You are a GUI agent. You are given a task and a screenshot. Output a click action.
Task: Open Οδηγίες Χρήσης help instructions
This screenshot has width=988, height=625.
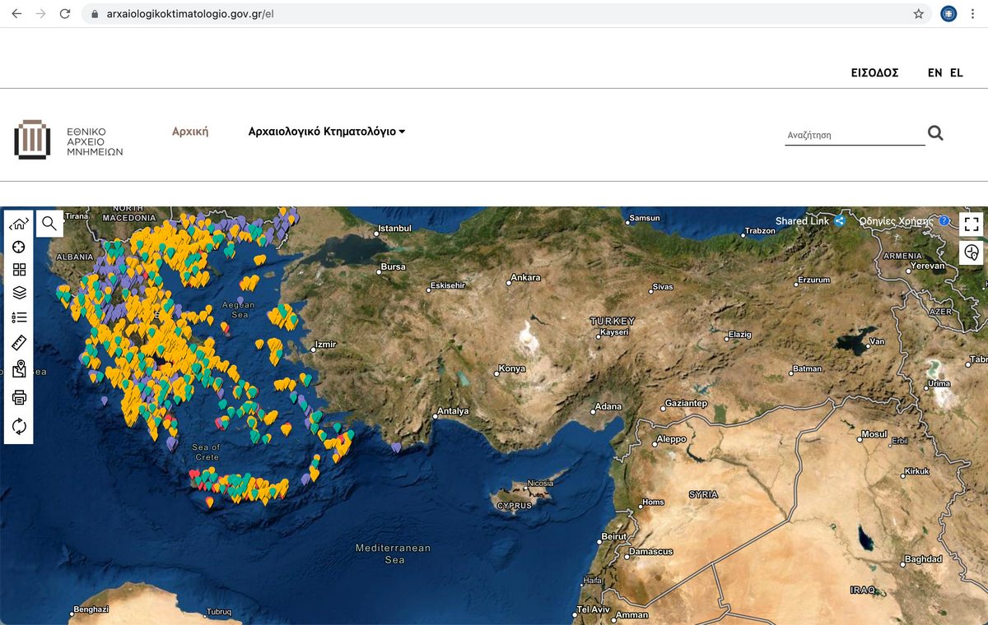[x=903, y=221]
